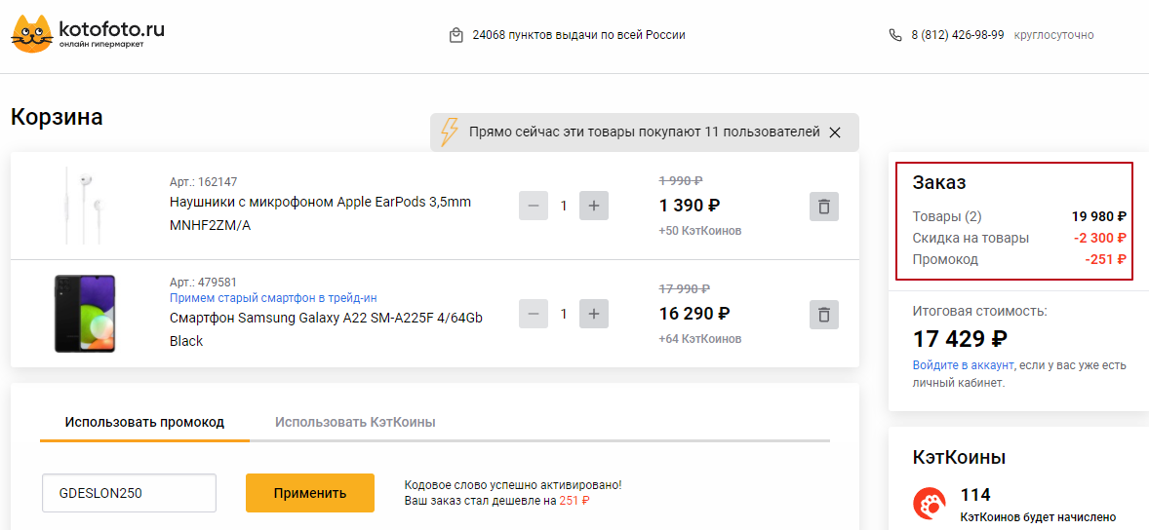Click the kotofoto.ru cat logo
The height and width of the screenshot is (530, 1149).
(32, 35)
